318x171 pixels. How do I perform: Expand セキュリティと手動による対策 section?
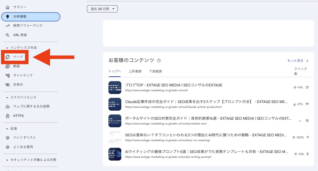pos(31,160)
